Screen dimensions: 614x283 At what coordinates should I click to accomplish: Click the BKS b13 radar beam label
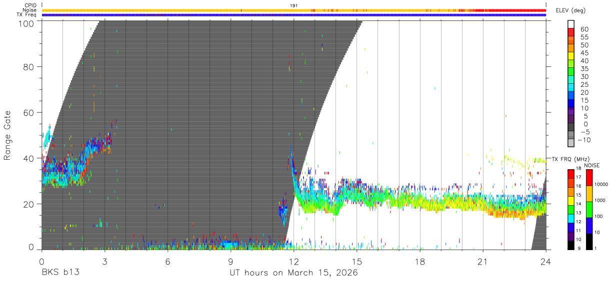point(60,273)
